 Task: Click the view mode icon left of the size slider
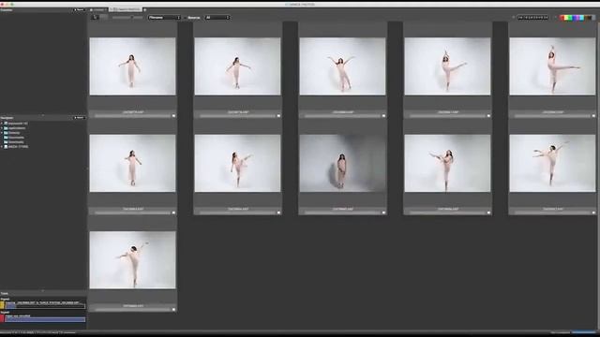click(96, 18)
